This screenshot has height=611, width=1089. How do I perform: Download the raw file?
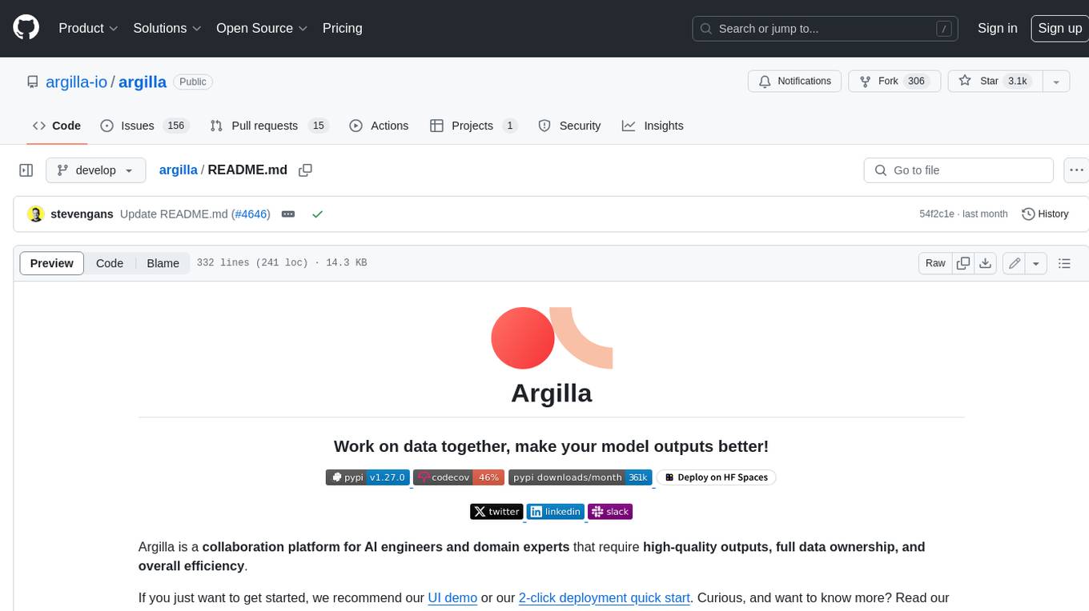click(x=986, y=263)
